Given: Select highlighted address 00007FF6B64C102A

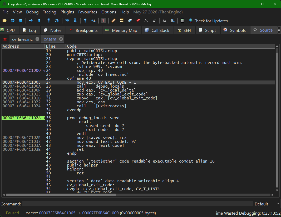Looking at the screenshot, I should click(x=23, y=118).
